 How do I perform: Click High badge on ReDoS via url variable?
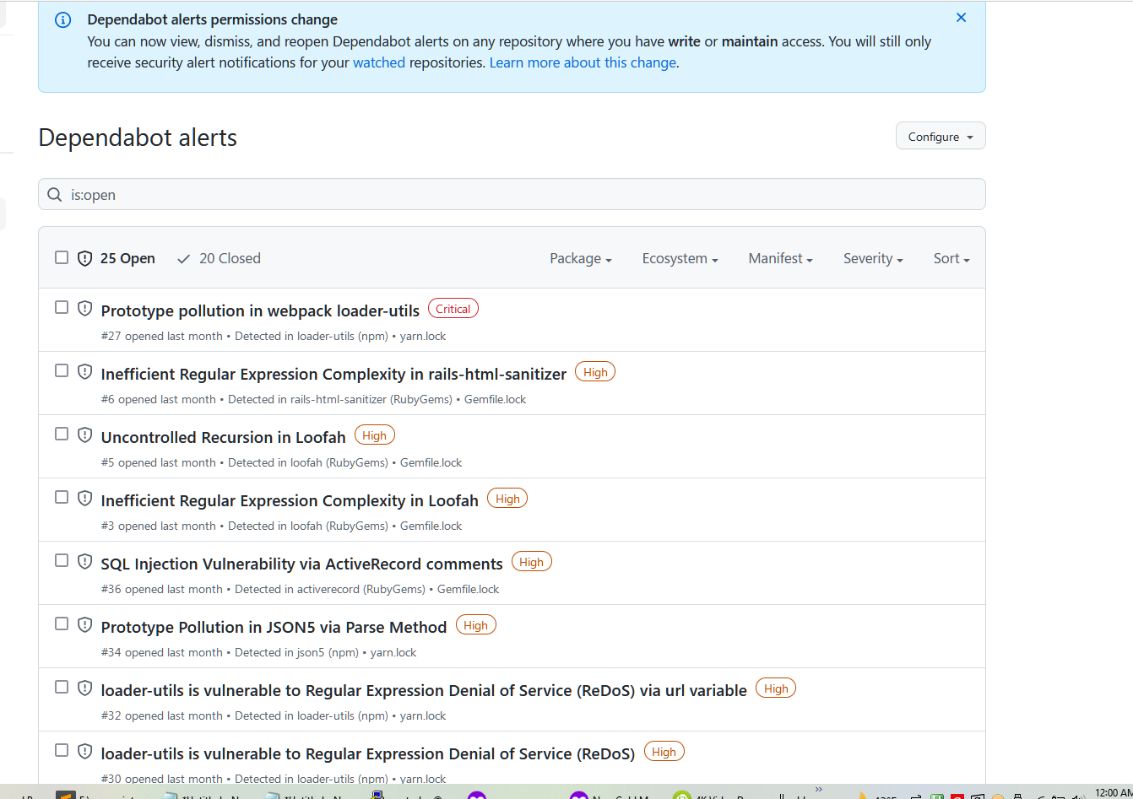[776, 688]
